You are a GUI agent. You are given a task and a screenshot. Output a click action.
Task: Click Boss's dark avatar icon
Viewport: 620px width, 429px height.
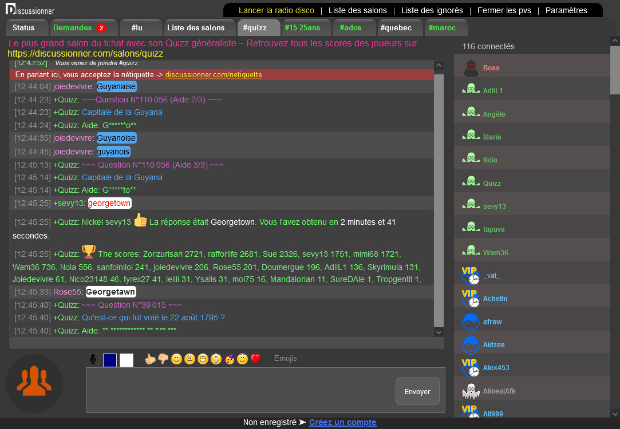[x=471, y=69]
